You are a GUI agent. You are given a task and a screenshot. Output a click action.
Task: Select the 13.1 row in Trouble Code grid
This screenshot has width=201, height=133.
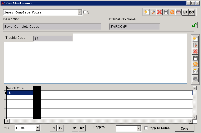(x=20, y=93)
